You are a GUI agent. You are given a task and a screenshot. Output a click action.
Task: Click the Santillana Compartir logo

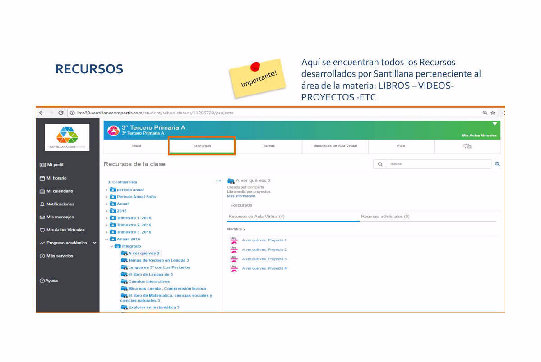[67, 137]
